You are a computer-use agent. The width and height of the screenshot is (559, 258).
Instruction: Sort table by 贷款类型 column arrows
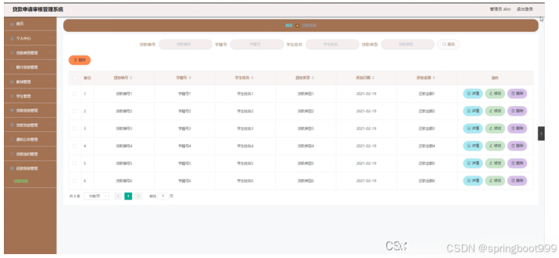[312, 77]
